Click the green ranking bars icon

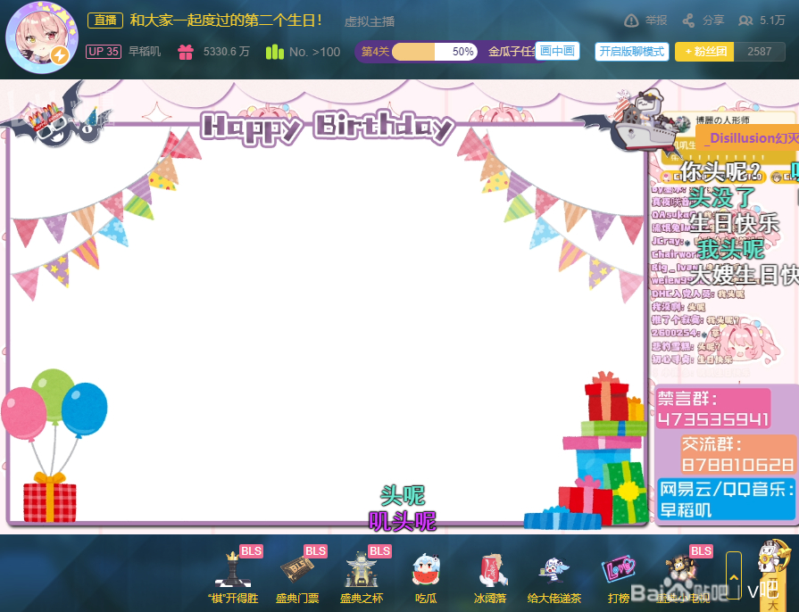pyautogui.click(x=275, y=52)
